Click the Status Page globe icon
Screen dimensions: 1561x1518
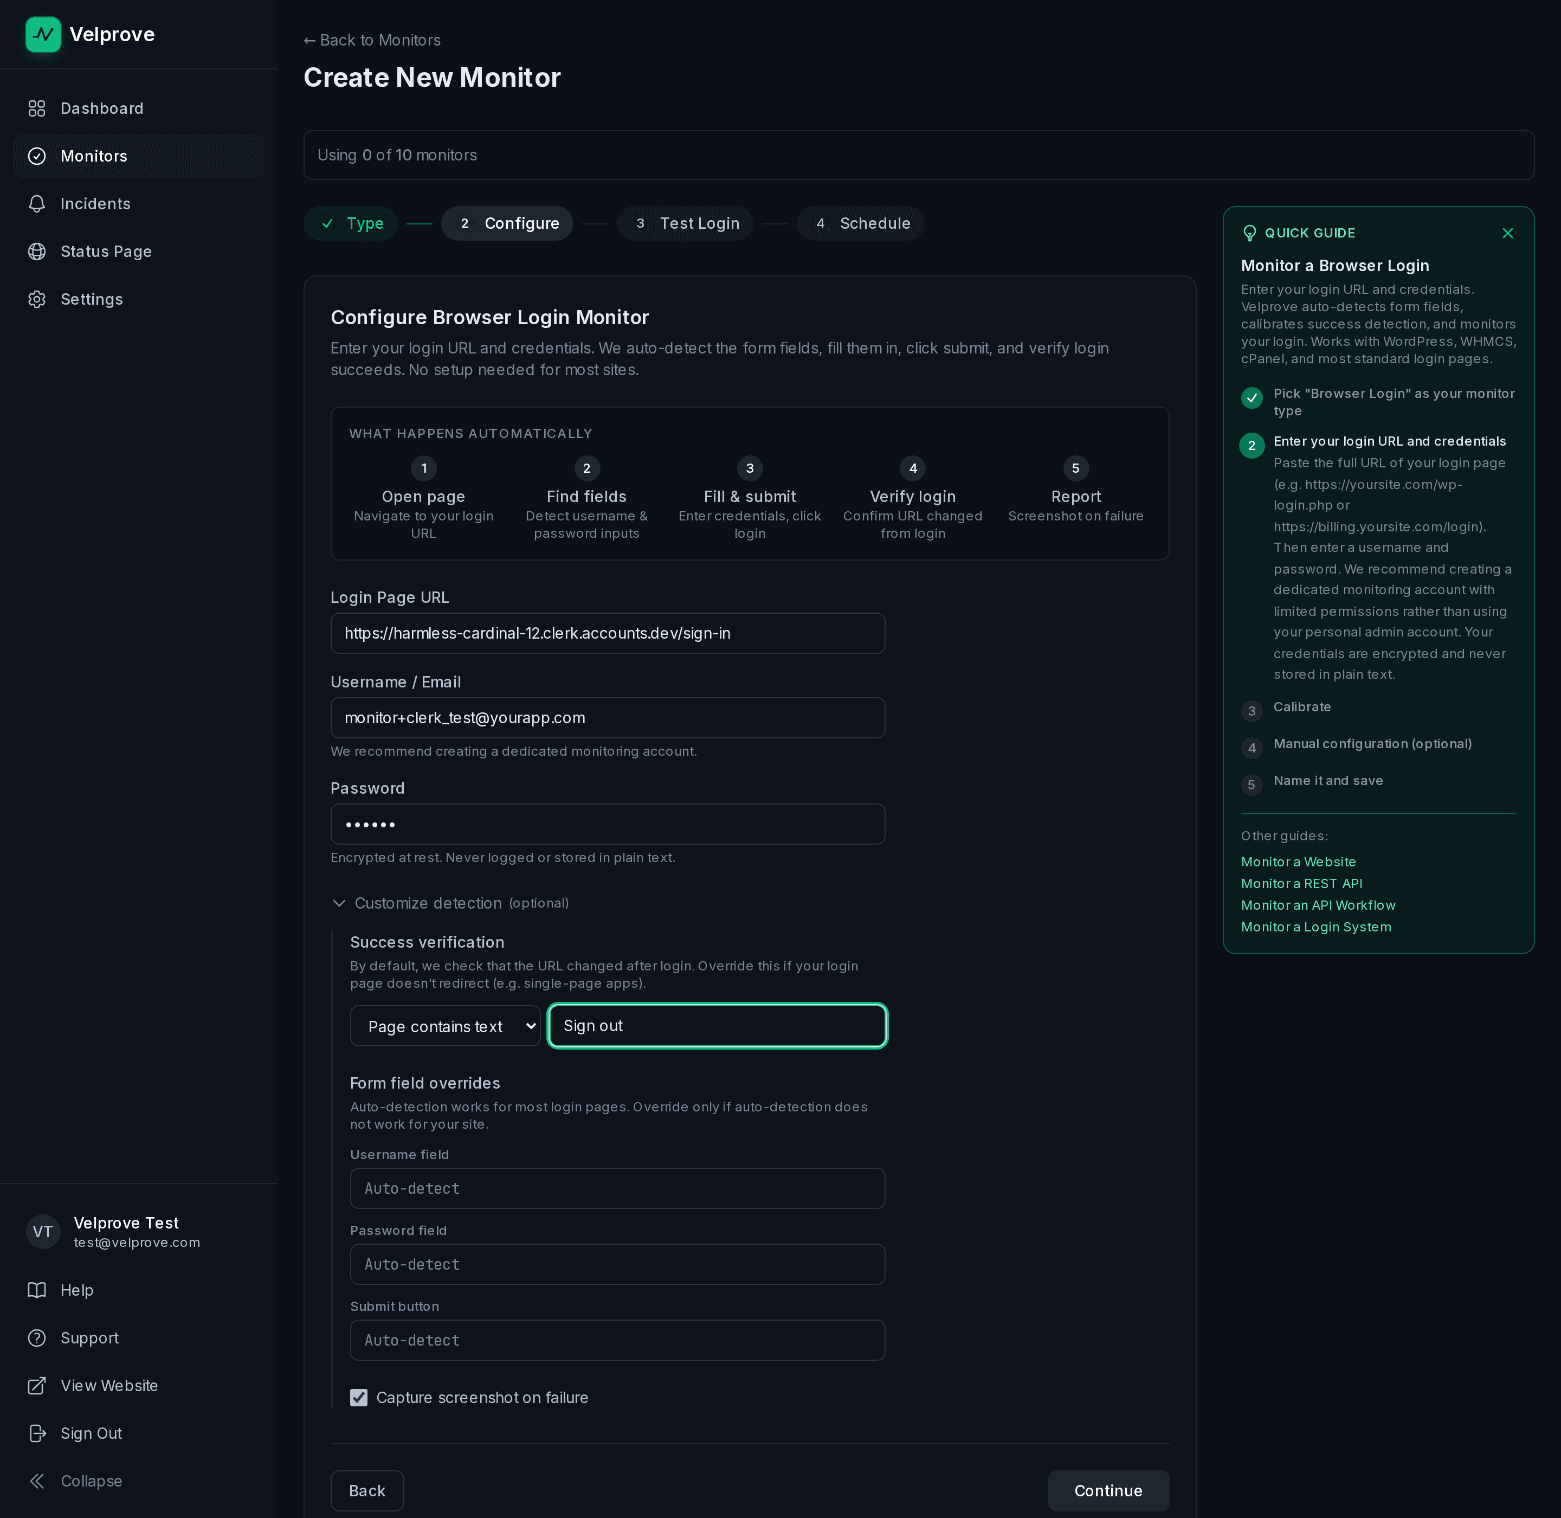pyautogui.click(x=37, y=252)
